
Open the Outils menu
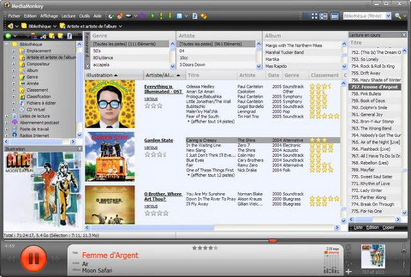84,16
